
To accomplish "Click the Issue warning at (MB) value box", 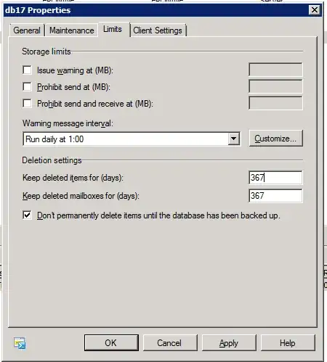I will point(275,70).
